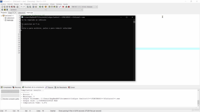Click the red Delete profiling information icon
Screen dimensions: 200x112
point(69,7)
